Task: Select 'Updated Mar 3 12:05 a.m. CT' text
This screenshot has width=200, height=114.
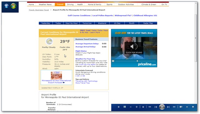Action: click(52, 88)
